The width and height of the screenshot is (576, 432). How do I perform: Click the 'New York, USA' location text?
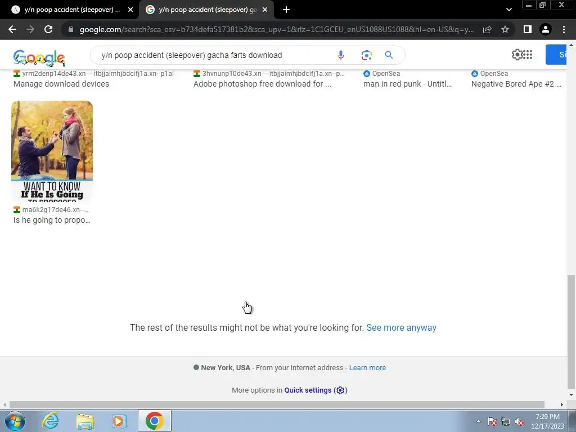tap(226, 368)
